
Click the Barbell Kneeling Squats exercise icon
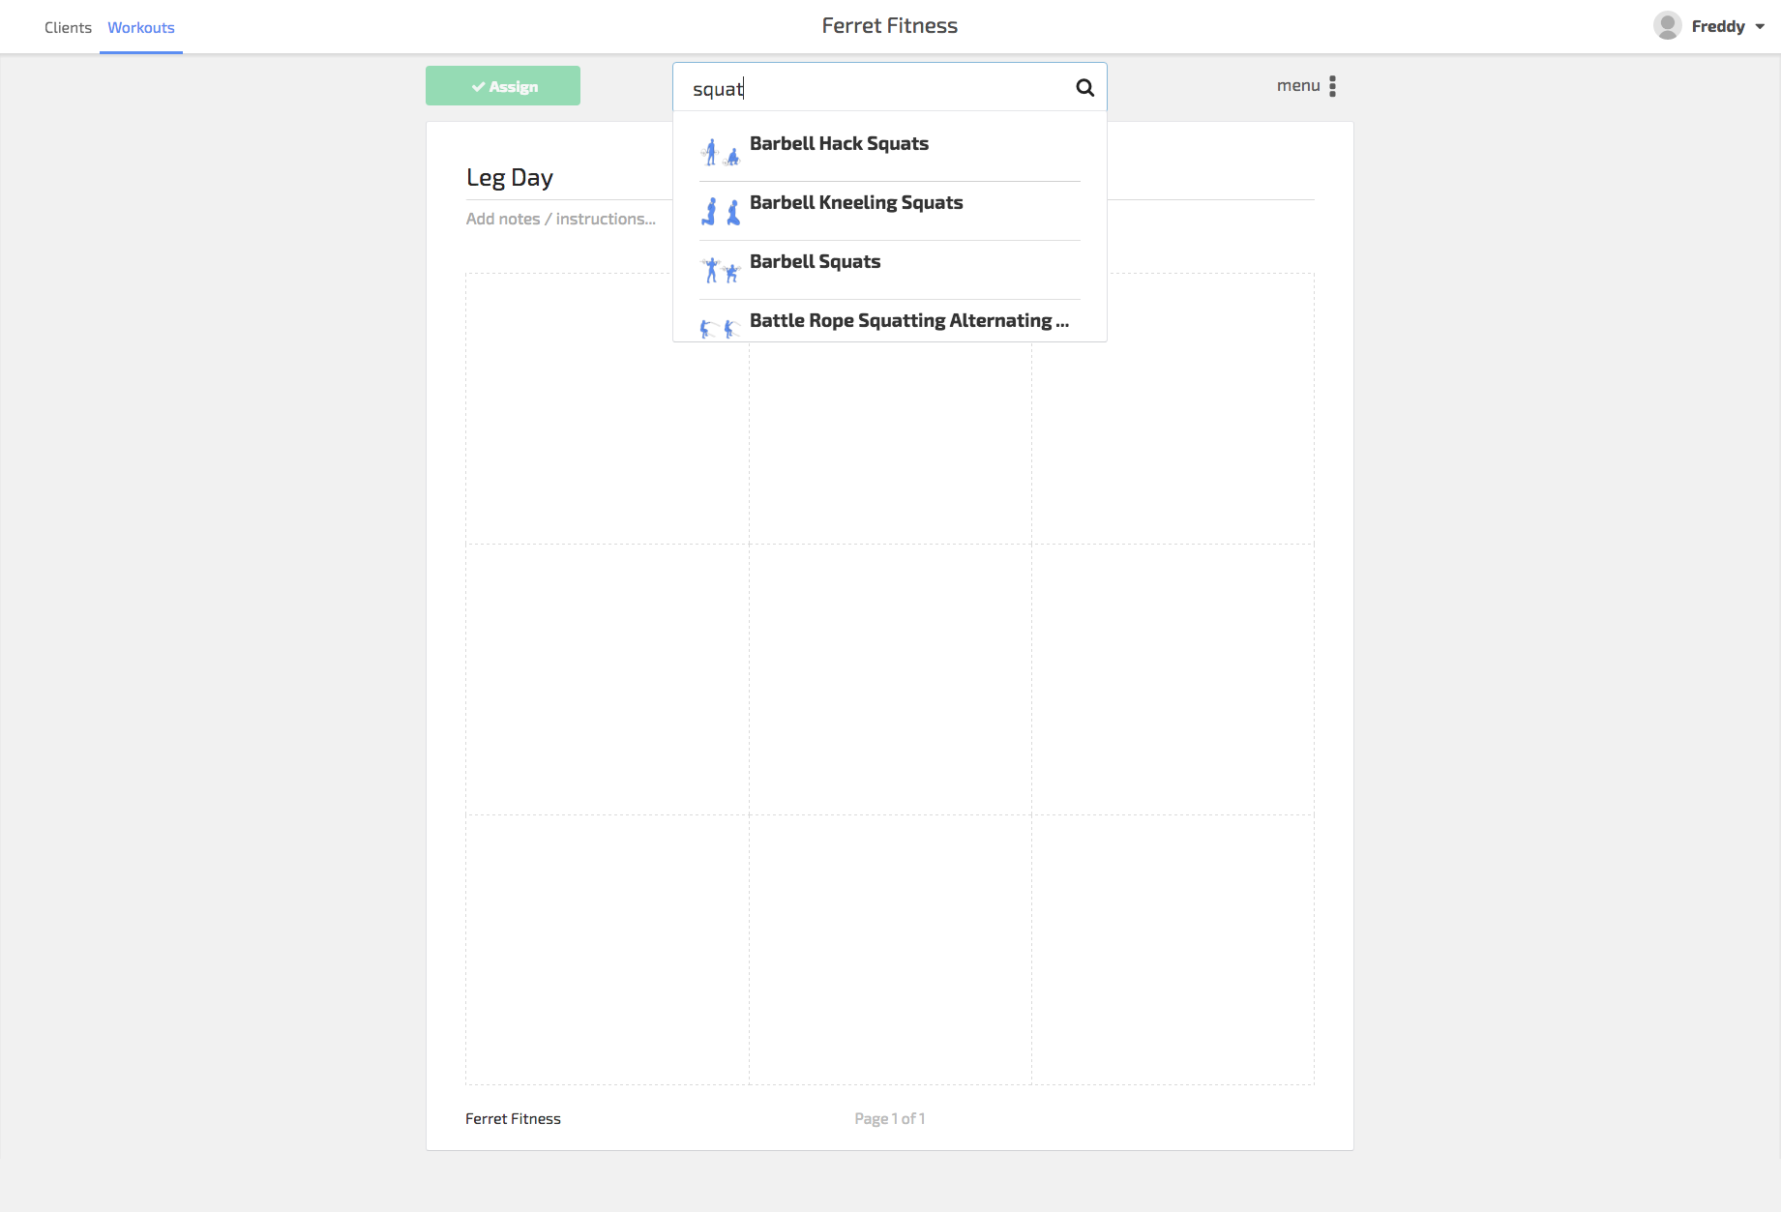click(721, 211)
